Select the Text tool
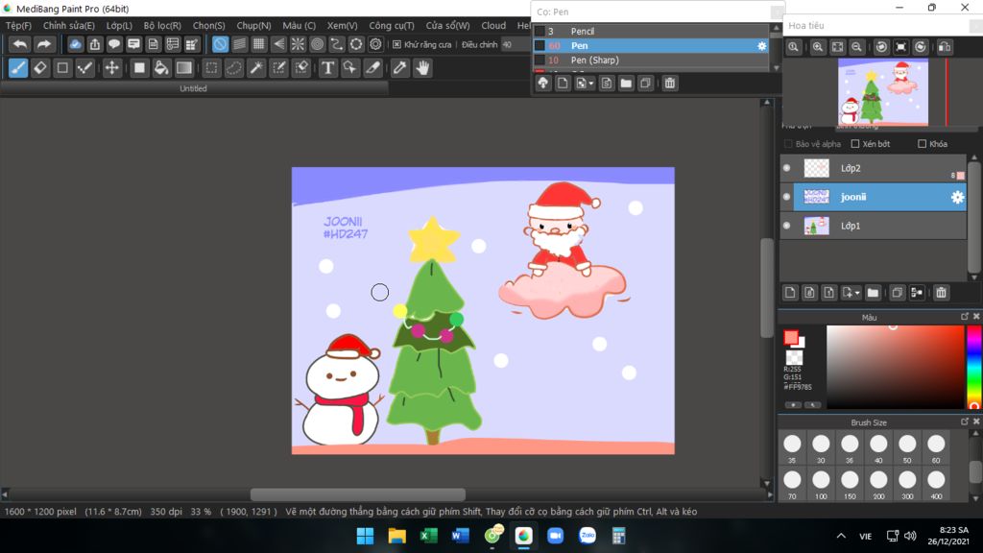This screenshot has width=983, height=553. coord(327,68)
